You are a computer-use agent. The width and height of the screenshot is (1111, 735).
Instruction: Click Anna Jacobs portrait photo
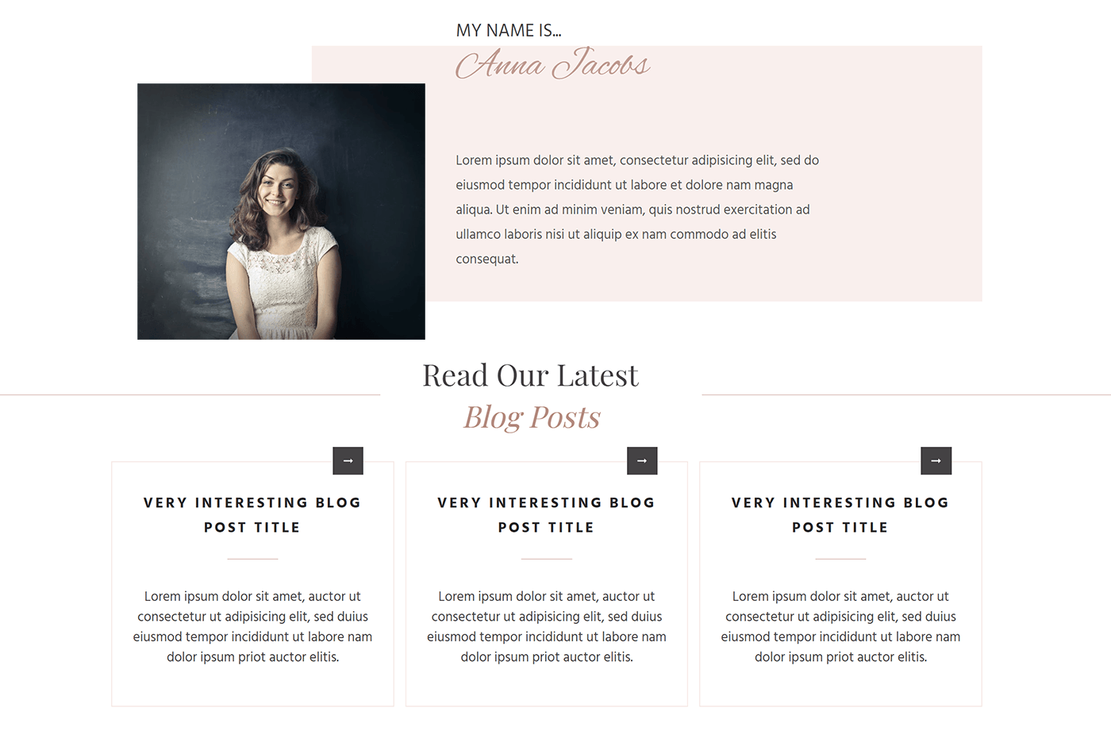pos(281,211)
